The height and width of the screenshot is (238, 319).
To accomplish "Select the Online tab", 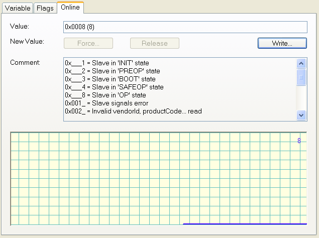I will [70, 8].
